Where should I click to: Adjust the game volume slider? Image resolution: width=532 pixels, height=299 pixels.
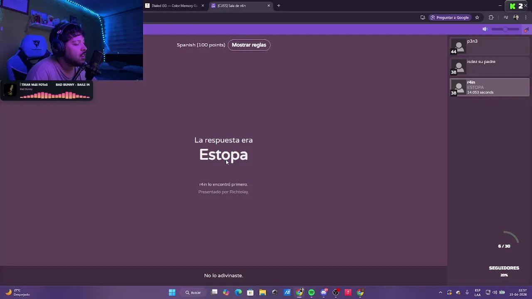505,29
